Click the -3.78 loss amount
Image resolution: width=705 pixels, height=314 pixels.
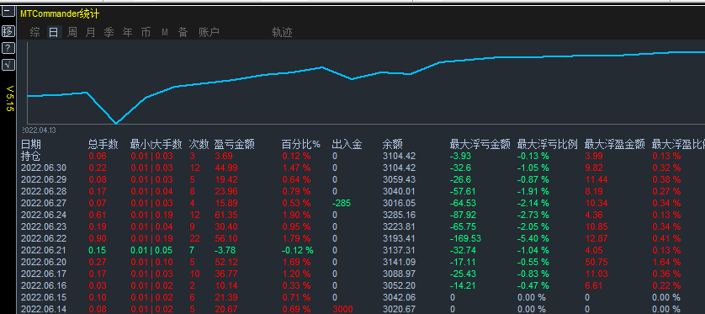[x=225, y=250]
